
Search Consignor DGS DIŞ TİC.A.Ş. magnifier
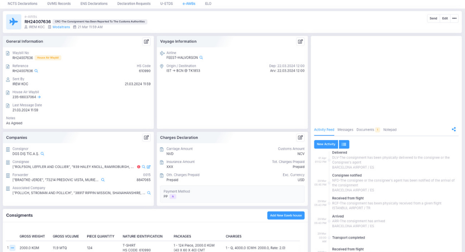(x=43, y=154)
